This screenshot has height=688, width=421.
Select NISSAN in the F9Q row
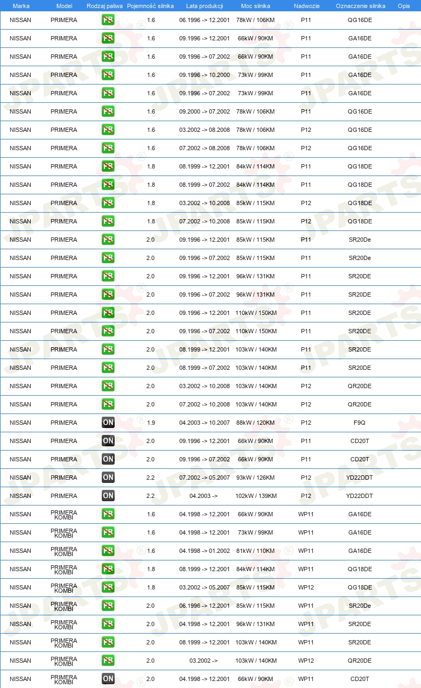tap(20, 423)
